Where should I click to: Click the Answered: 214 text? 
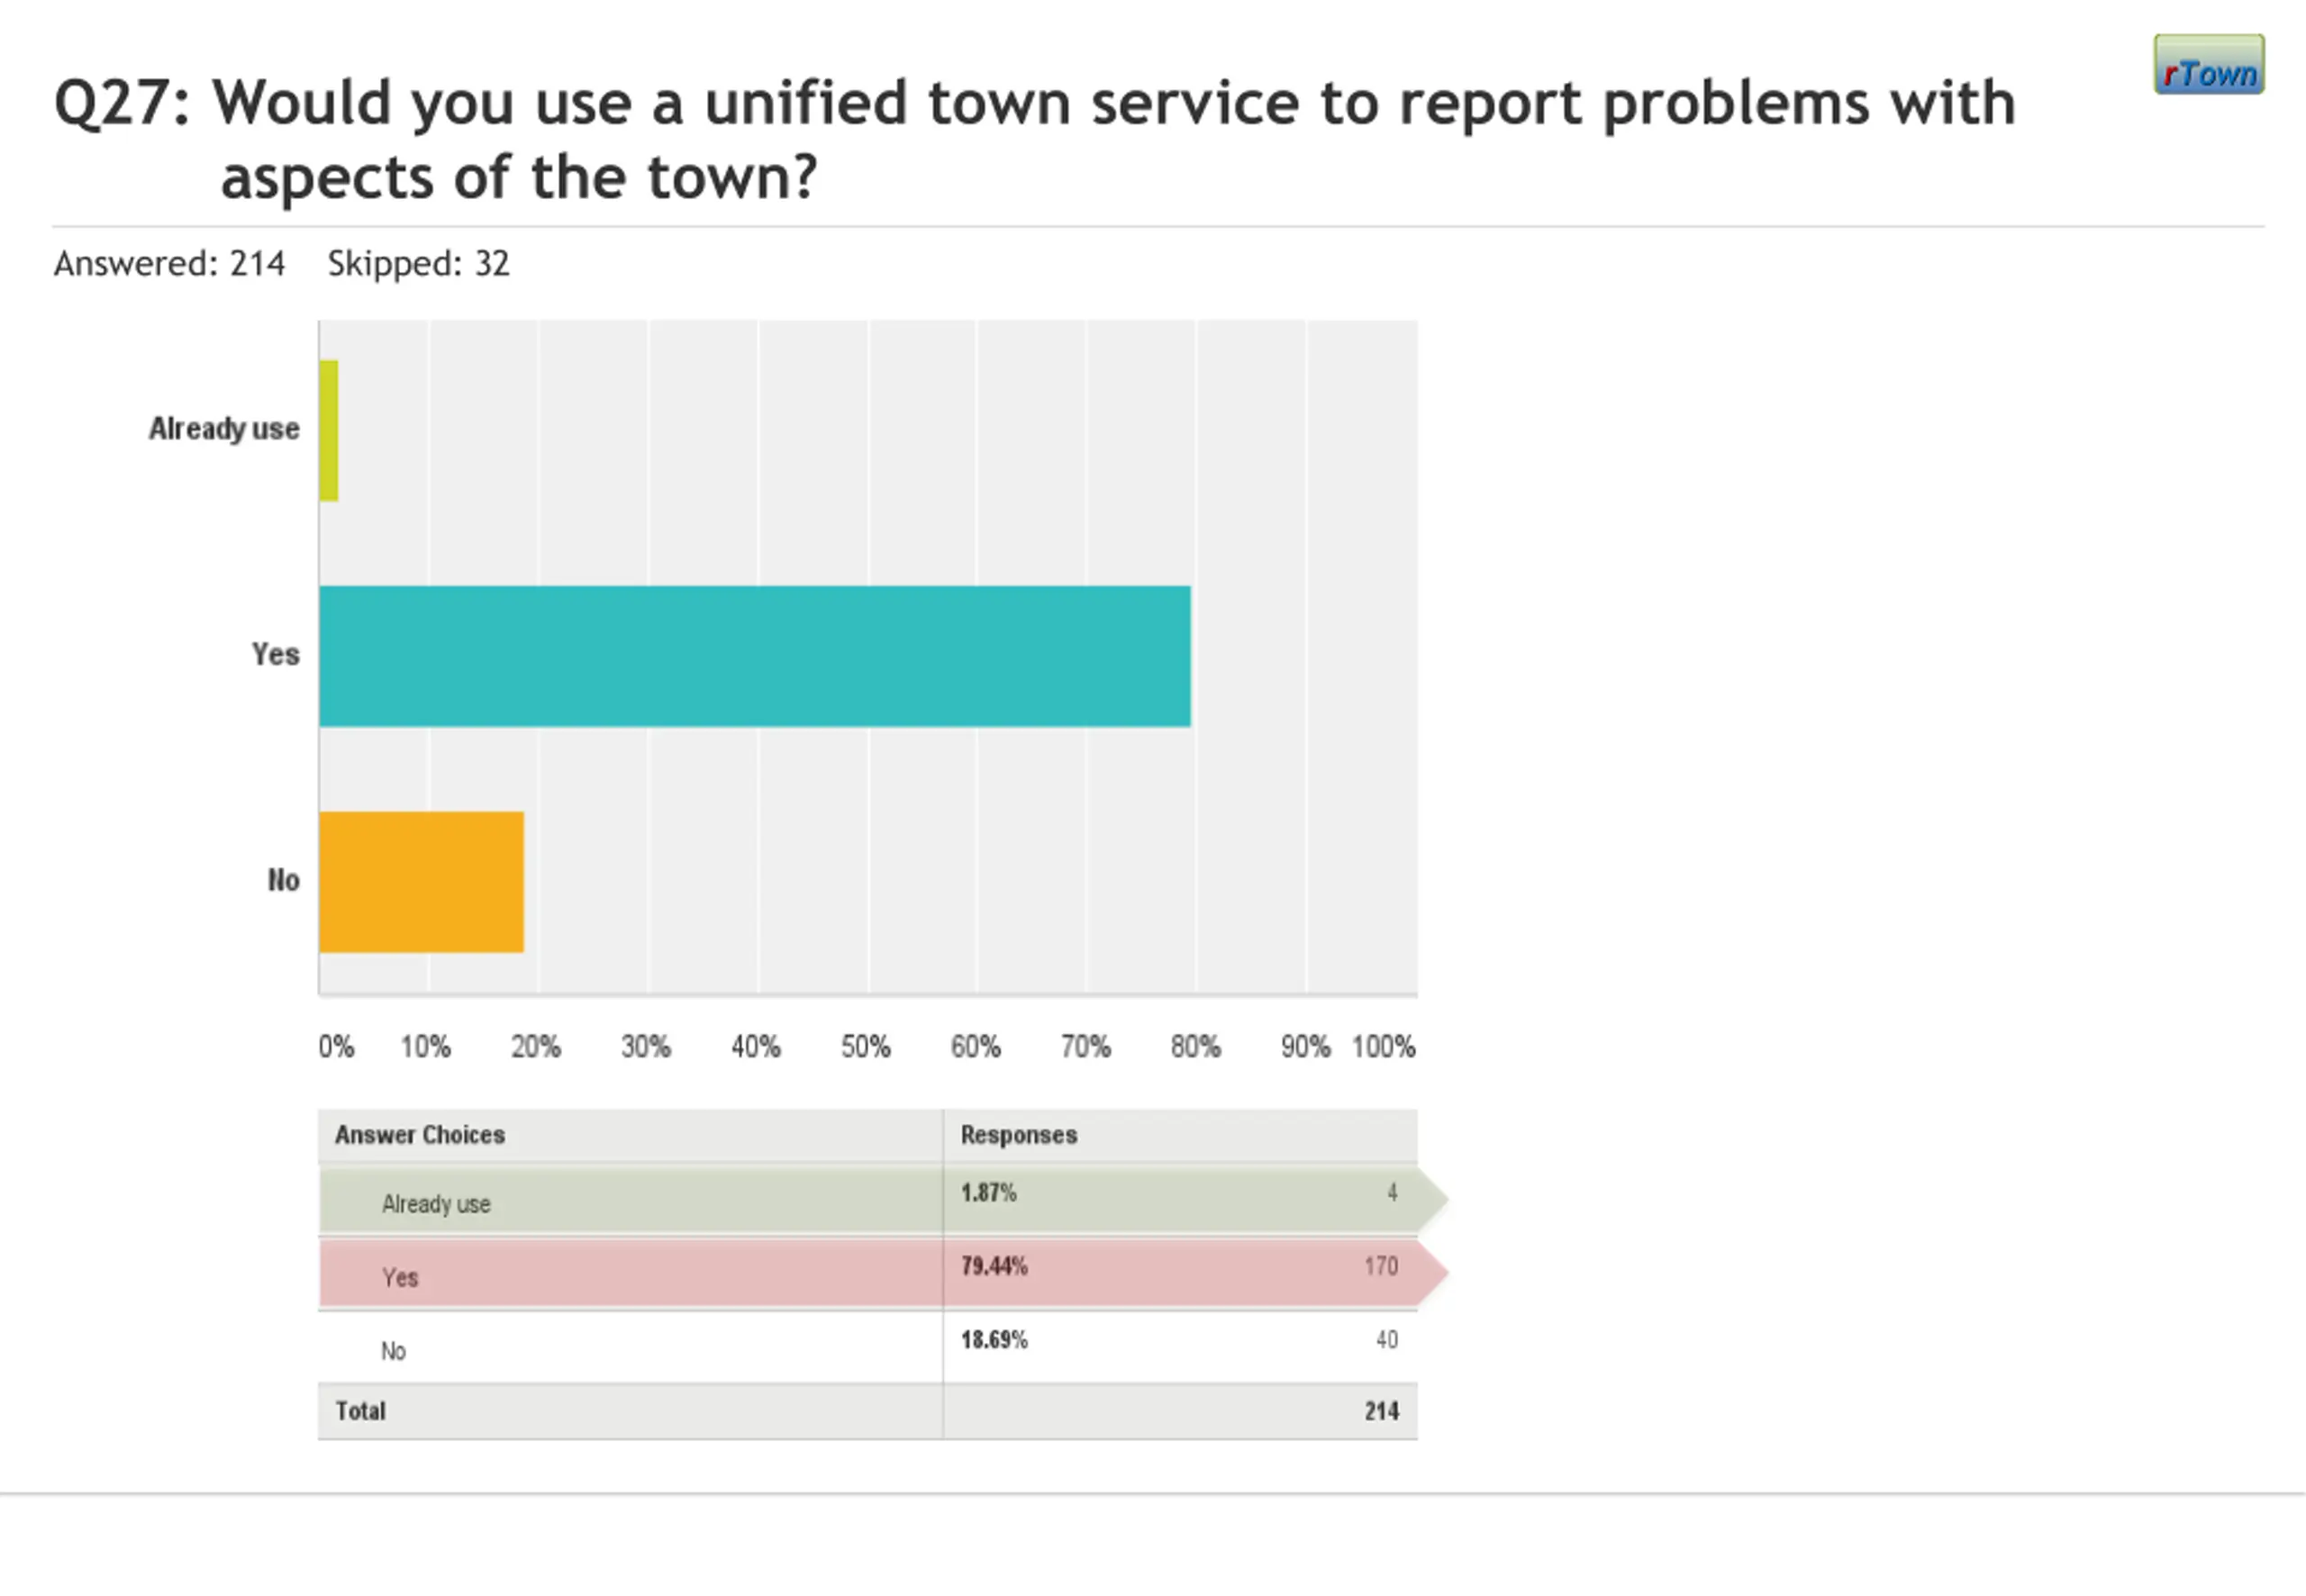(x=169, y=264)
